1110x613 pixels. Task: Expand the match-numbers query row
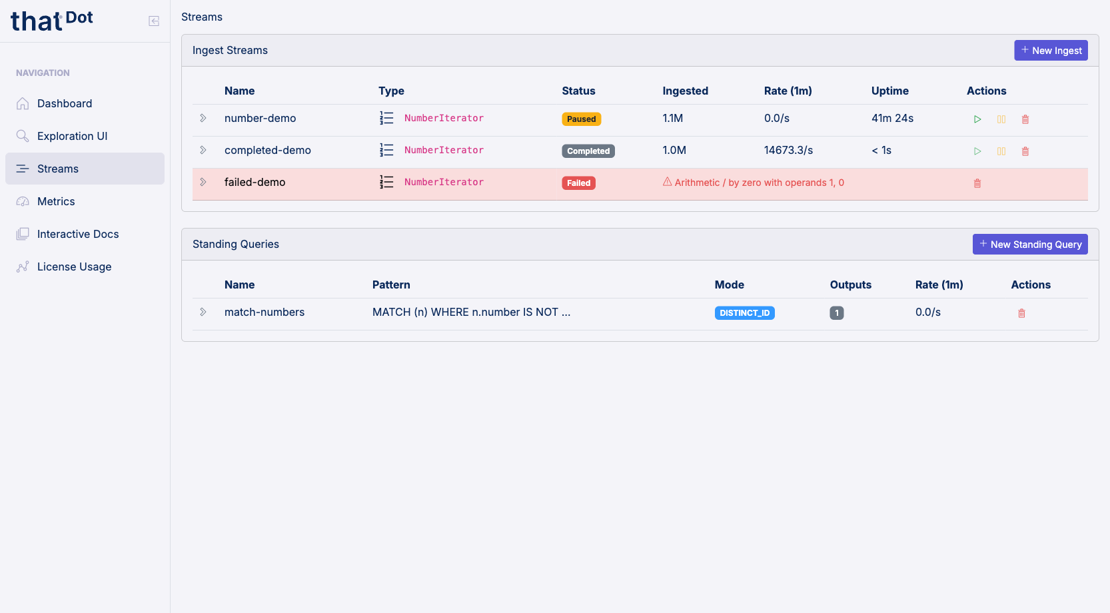point(203,312)
